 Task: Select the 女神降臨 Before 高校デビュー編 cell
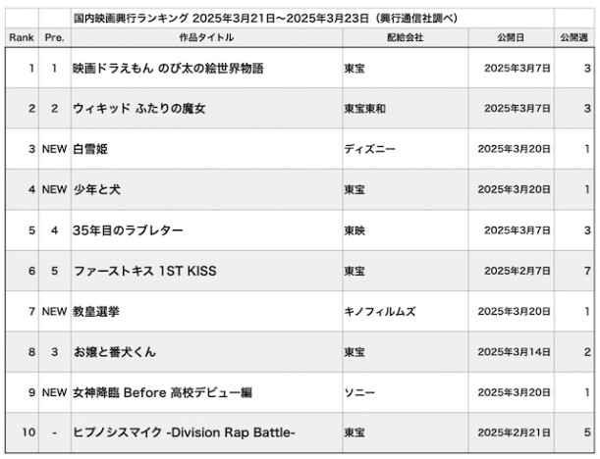coord(162,392)
